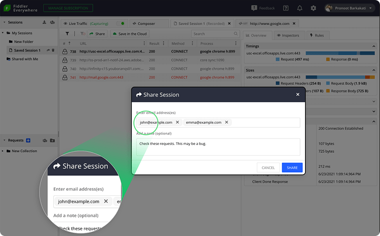This screenshot has height=236, width=380.
Task: Click Save in the Cloud button
Action: tap(130, 34)
